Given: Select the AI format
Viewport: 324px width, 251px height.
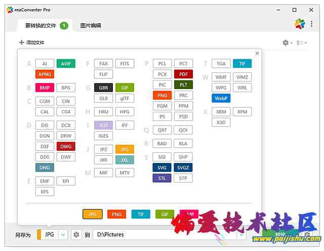Looking at the screenshot, I should coord(45,64).
